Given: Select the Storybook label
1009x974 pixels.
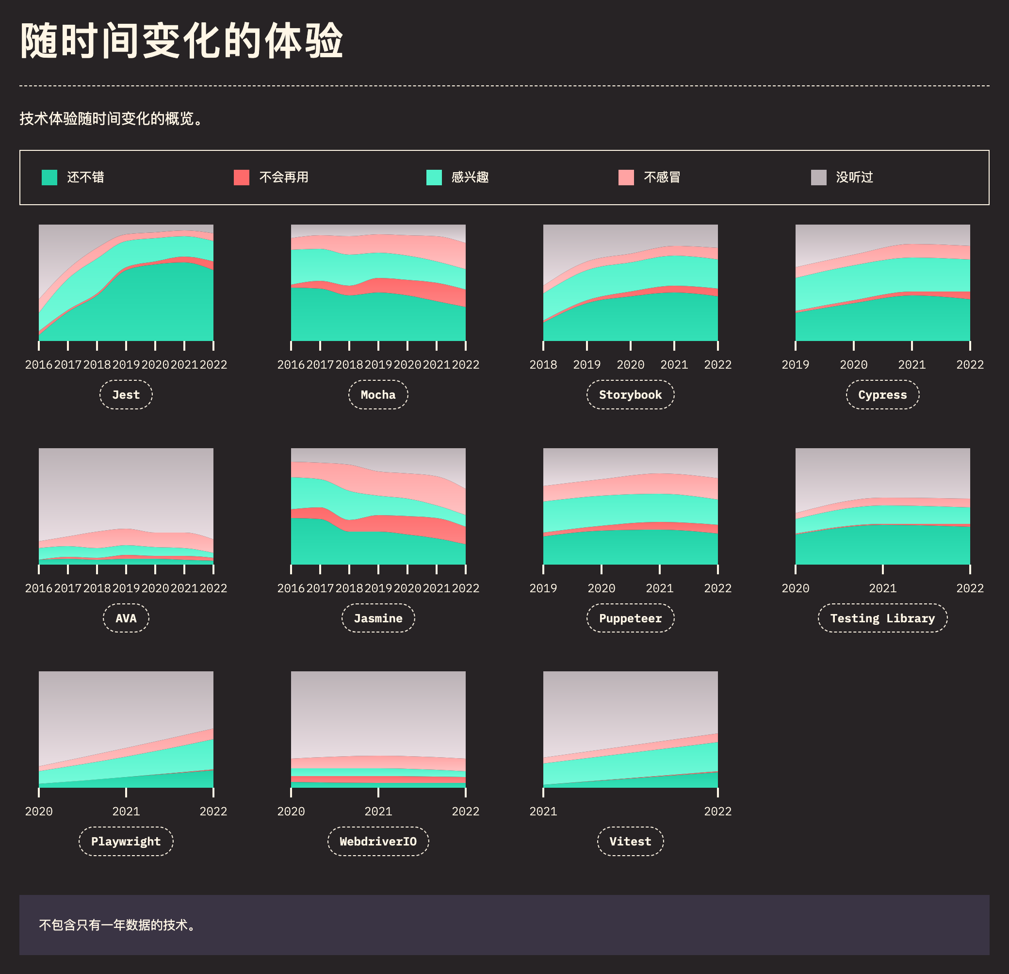Looking at the screenshot, I should pos(630,394).
